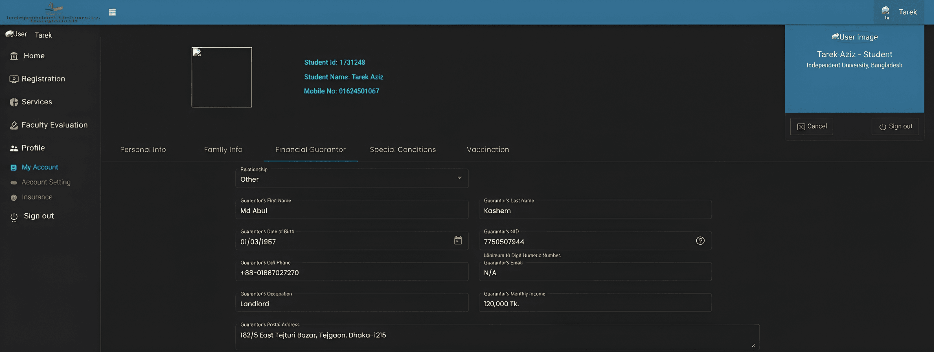Click the NID help question mark icon
The height and width of the screenshot is (352, 934).
(x=700, y=241)
